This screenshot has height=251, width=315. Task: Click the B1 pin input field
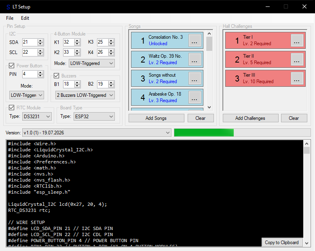(x=68, y=84)
